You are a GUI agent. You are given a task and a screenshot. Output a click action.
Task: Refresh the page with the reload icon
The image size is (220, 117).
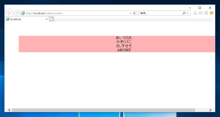134,13
